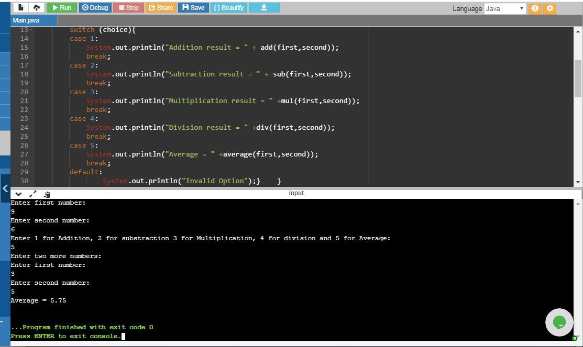Save the current project
The width and height of the screenshot is (583, 347).
click(193, 7)
